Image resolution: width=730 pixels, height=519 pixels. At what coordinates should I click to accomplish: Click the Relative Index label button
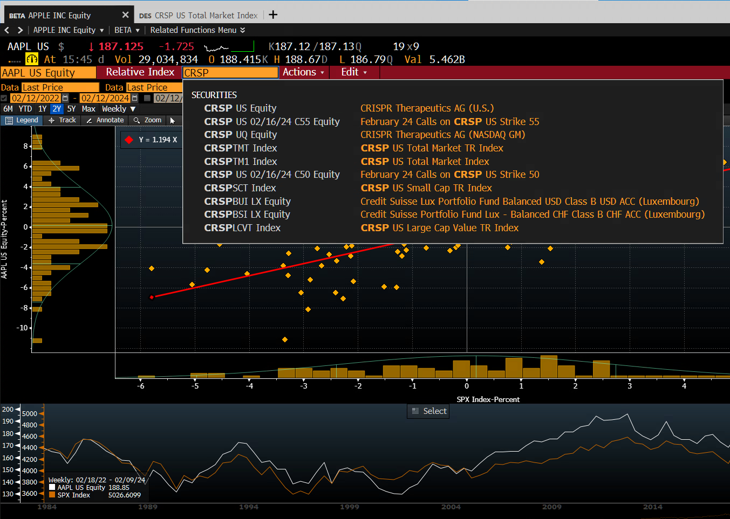pyautogui.click(x=140, y=72)
